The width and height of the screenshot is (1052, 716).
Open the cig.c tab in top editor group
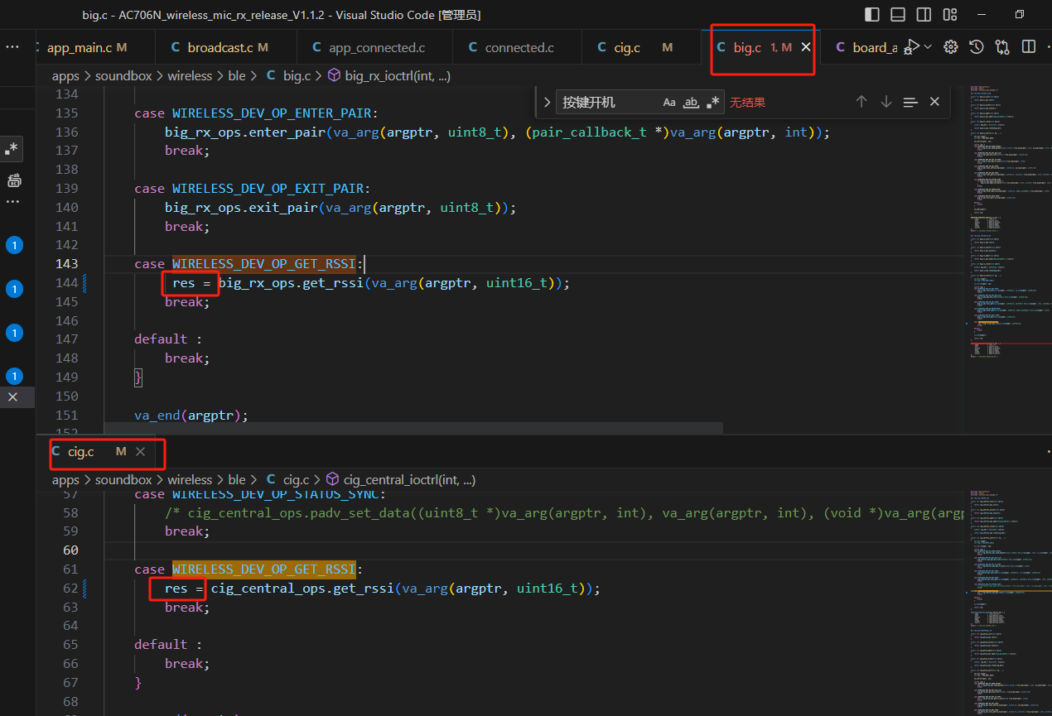coord(641,48)
